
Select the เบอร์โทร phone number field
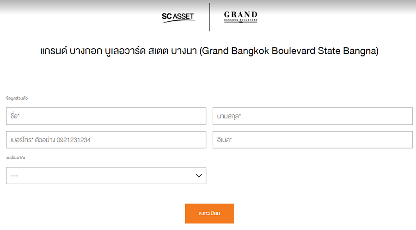click(106, 140)
